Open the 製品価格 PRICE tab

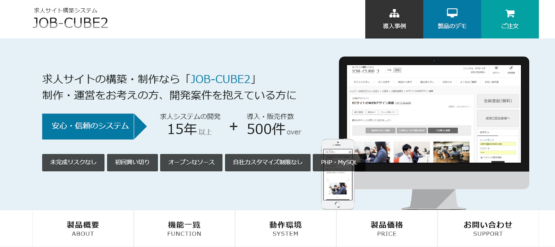tap(387, 228)
